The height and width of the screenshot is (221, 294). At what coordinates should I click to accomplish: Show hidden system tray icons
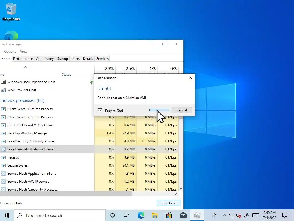tap(225, 215)
